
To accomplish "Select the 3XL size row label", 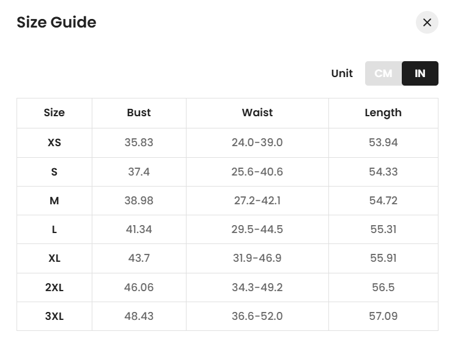I will click(x=54, y=316).
